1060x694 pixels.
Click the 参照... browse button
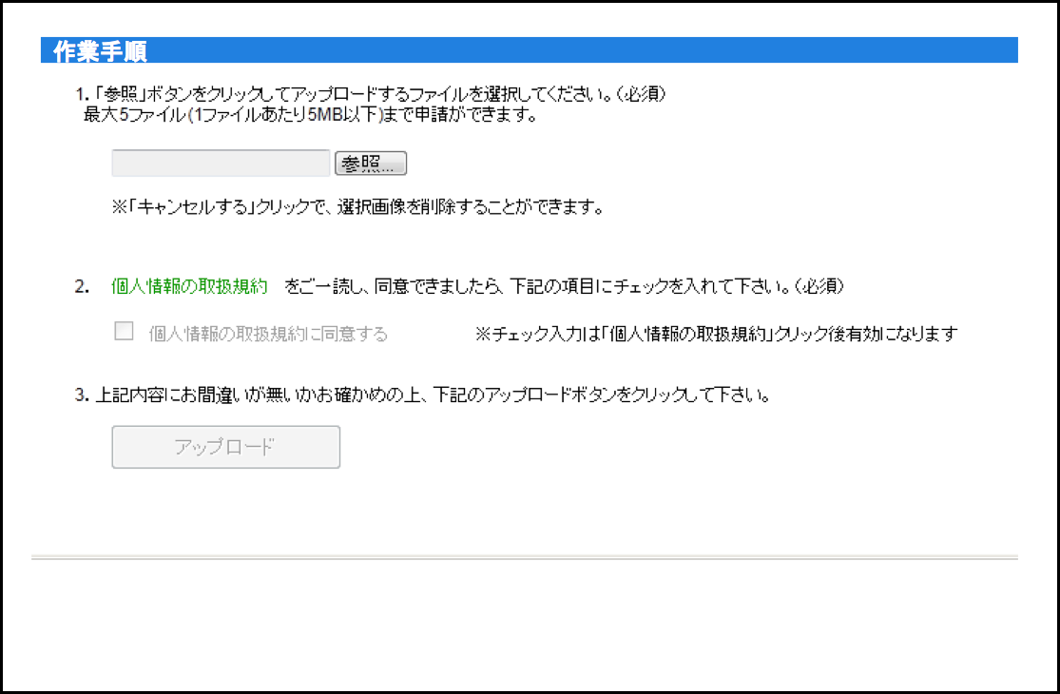click(x=371, y=164)
